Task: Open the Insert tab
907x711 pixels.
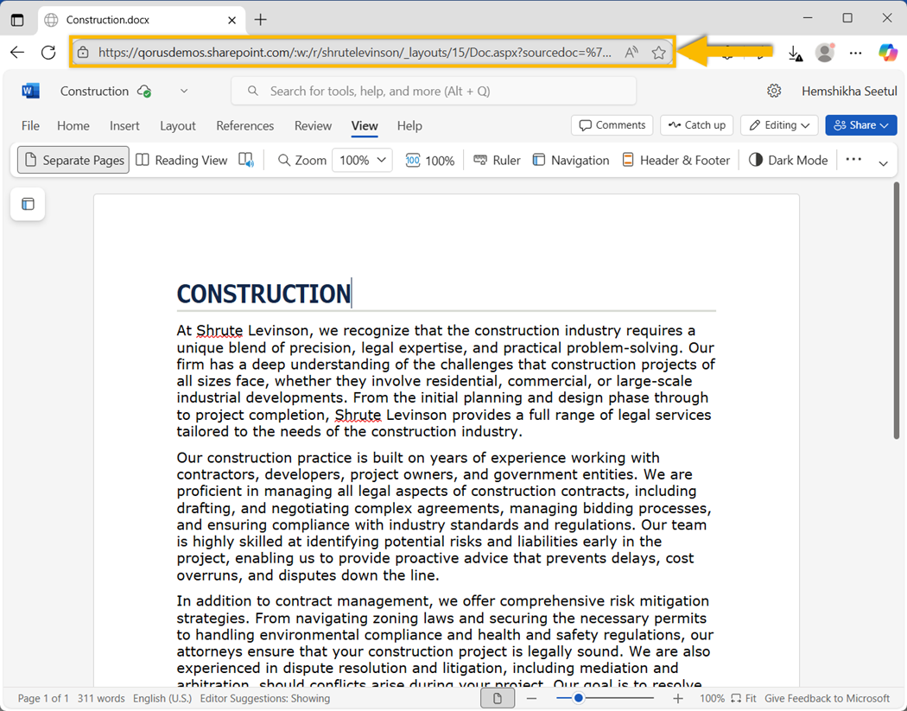Action: click(124, 125)
